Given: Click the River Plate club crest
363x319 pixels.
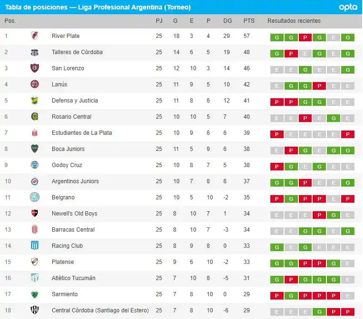Looking at the screenshot, I should click(34, 36).
